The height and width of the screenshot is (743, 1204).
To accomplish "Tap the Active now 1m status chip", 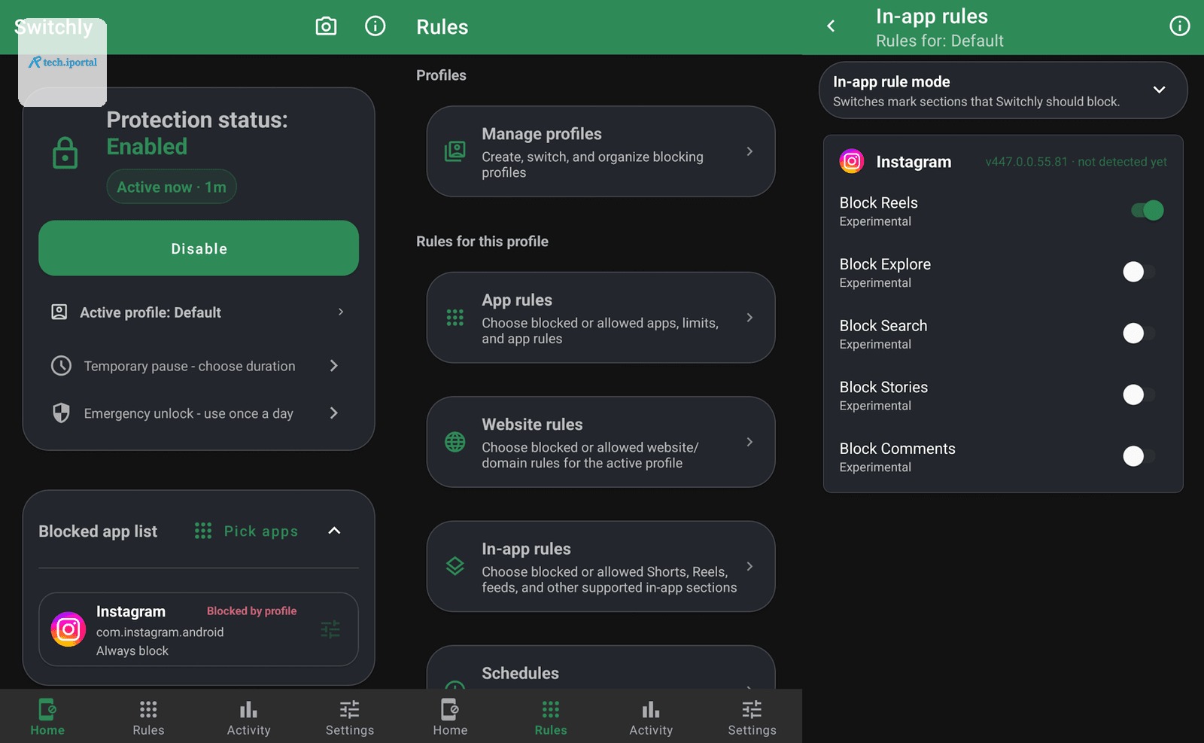I will tap(172, 187).
